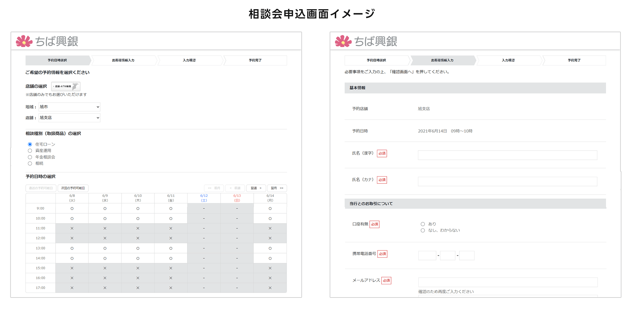Click the 確認のため再度ご入力ください text
Viewport: 631px width, 309px height.
[446, 292]
